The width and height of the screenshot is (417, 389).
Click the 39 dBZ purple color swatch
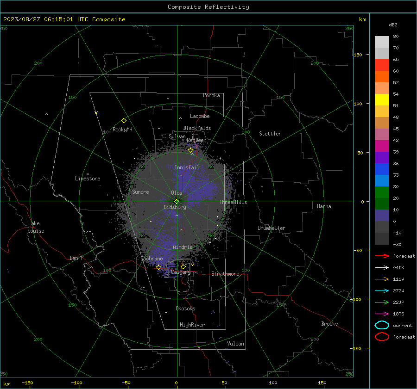pyautogui.click(x=382, y=157)
